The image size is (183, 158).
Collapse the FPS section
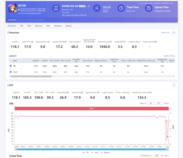174,85
